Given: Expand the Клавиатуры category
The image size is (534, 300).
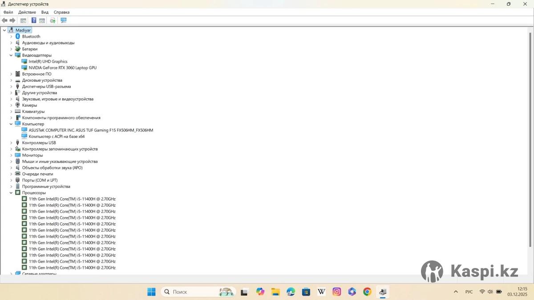Looking at the screenshot, I should click(11, 112).
